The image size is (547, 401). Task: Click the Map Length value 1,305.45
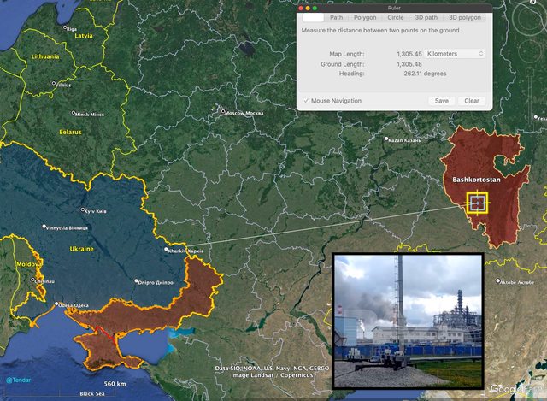click(x=409, y=54)
